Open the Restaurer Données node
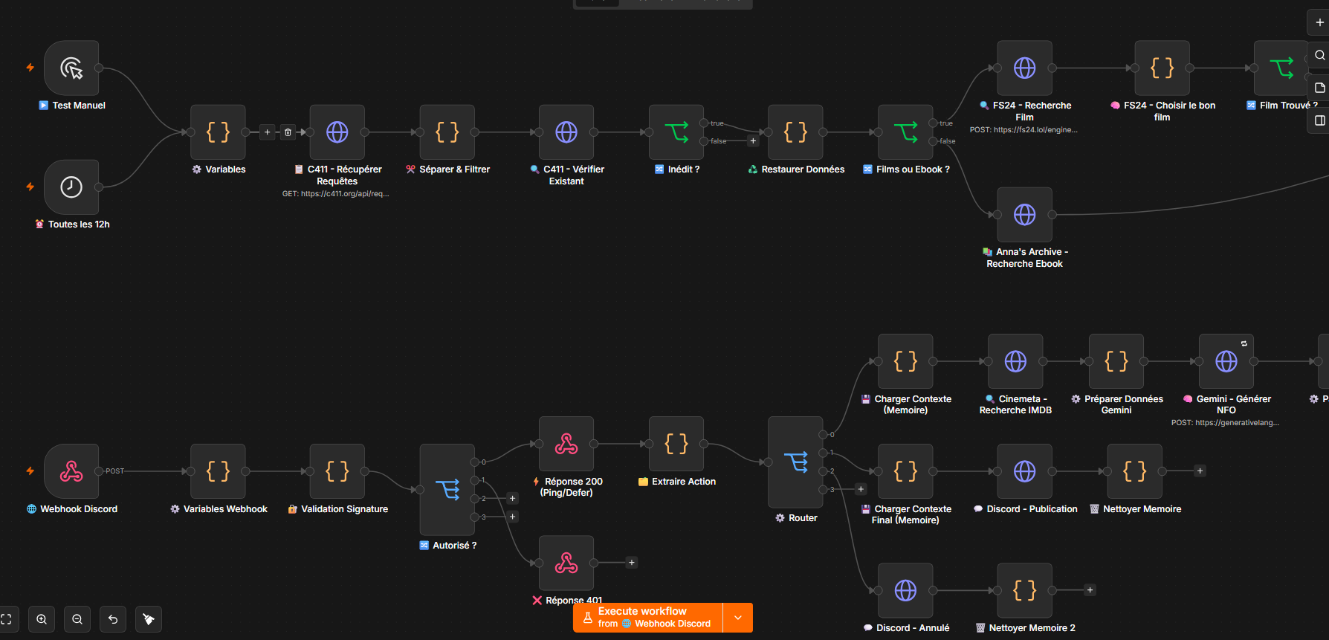Screen dimensions: 1329x640 tap(795, 132)
